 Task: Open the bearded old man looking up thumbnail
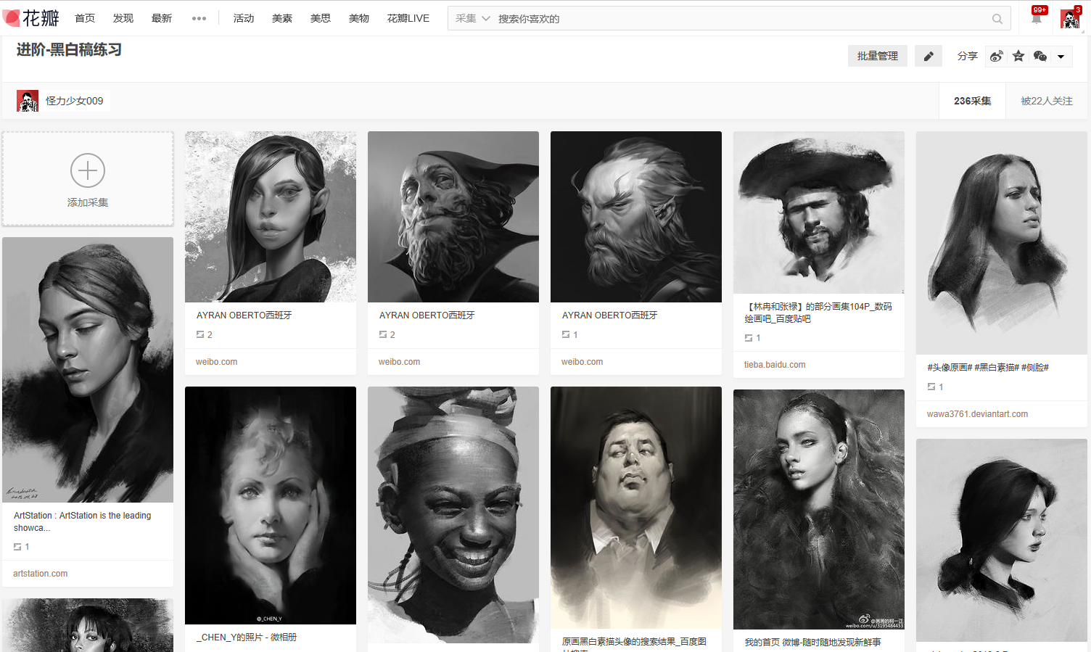[453, 217]
